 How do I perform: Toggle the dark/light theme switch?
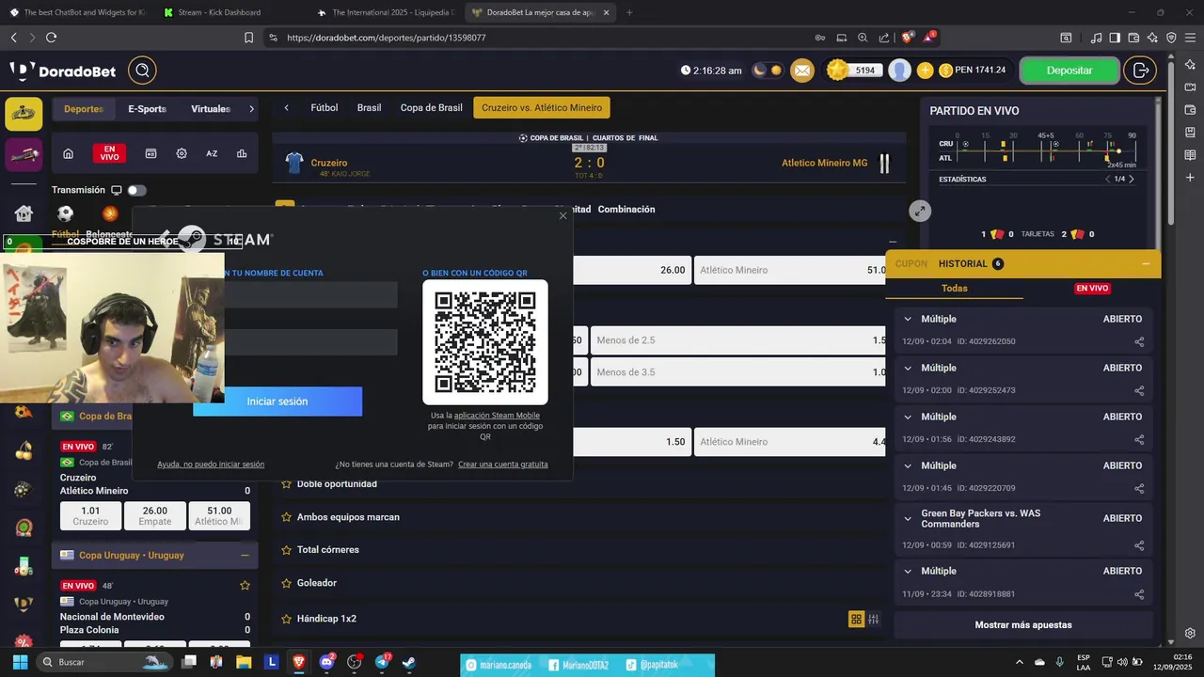pyautogui.click(x=768, y=71)
